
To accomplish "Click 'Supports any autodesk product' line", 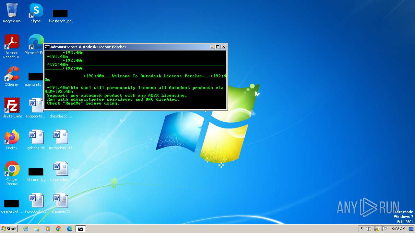I will pos(117,95).
